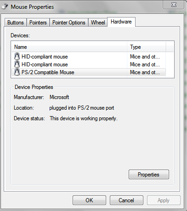This screenshot has height=211, width=187.
Task: Confirm with the OK button
Action: coord(89,200)
